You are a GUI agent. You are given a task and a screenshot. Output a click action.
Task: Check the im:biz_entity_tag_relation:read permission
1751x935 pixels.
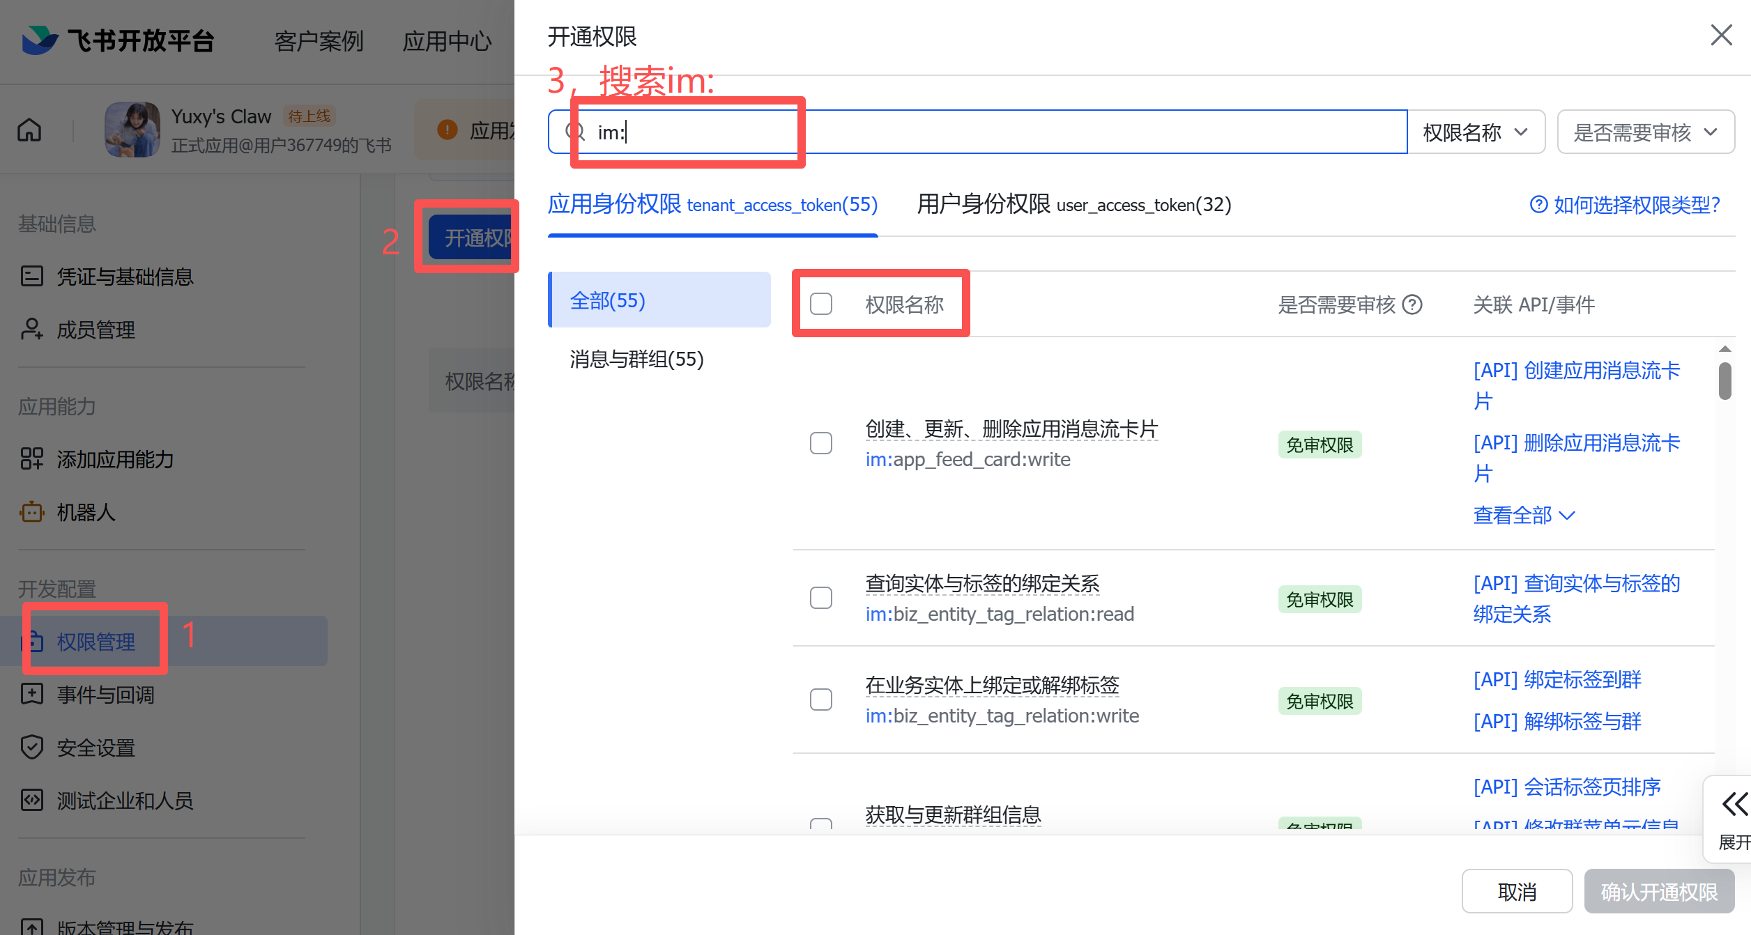click(821, 598)
